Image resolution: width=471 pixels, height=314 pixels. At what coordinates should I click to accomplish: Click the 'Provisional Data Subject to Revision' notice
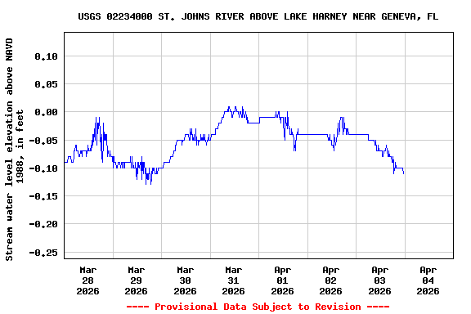(x=258, y=307)
